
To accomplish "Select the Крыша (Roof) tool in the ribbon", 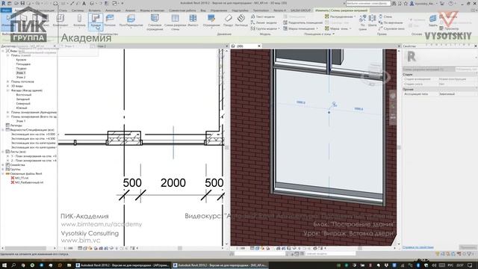I will pos(96,21).
